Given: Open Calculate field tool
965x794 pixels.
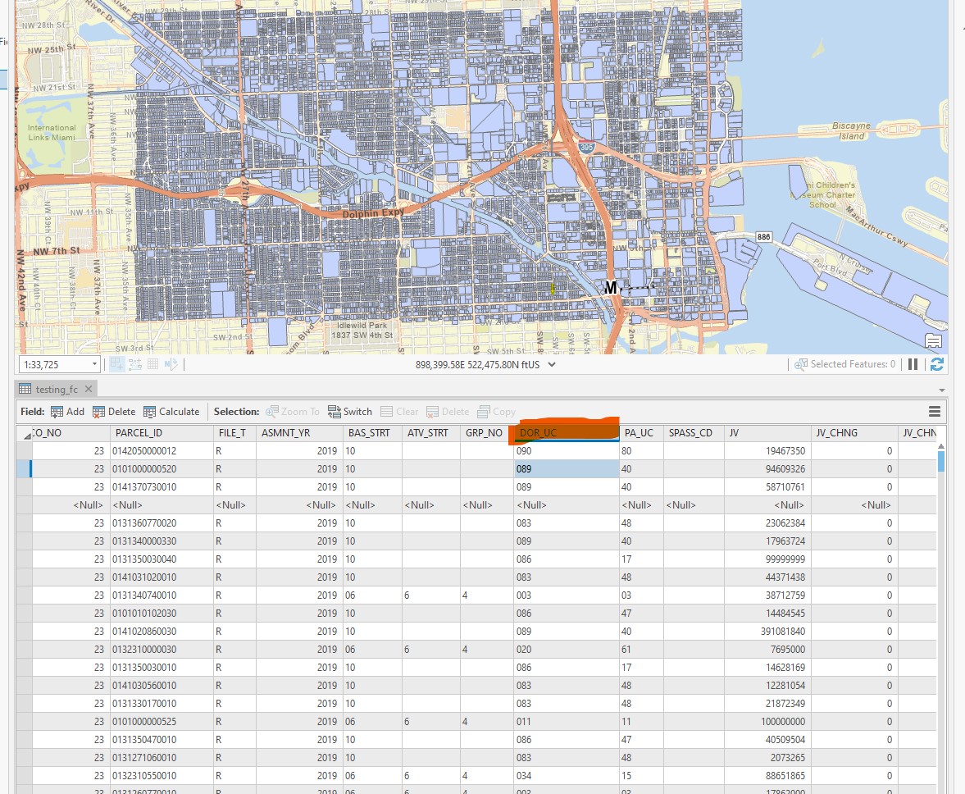Looking at the screenshot, I should click(x=171, y=412).
